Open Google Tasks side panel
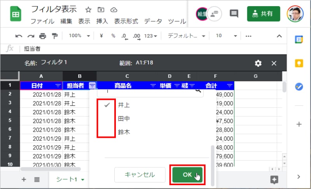Screen dimensions: 311x189 tap(299, 87)
